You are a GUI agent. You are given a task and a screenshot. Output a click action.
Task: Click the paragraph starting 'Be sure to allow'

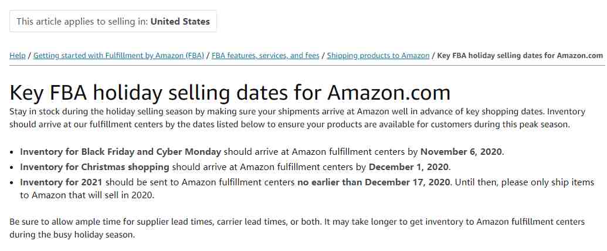(x=297, y=228)
